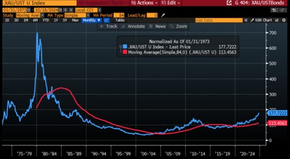Click the '20-'24 x-axis label
Image resolution: width=290 pixels, height=159 pixels.
pos(247,153)
